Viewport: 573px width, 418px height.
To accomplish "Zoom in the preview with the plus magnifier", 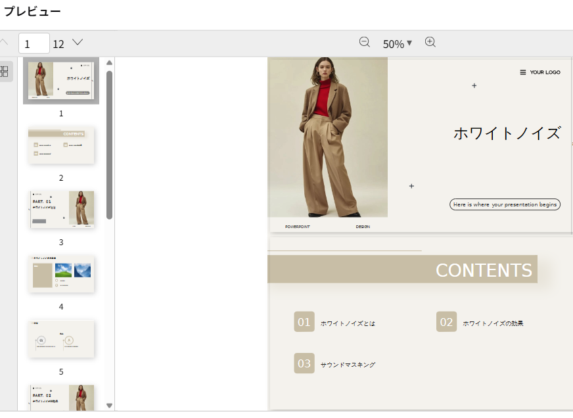I will [430, 42].
